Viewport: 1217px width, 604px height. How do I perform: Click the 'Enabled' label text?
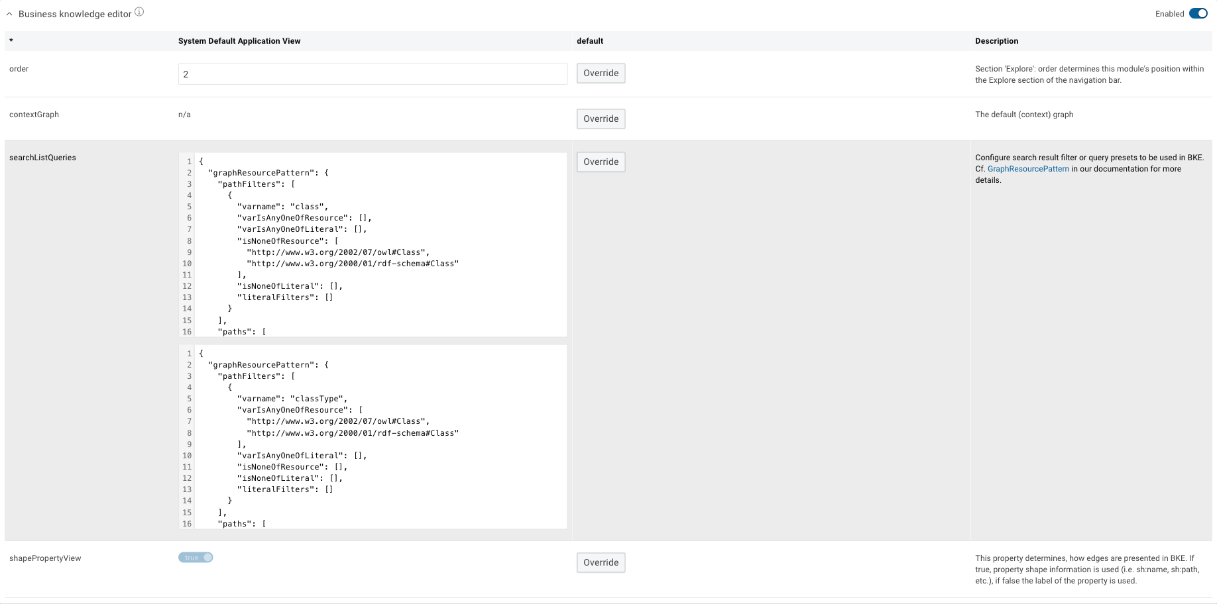coord(1169,14)
